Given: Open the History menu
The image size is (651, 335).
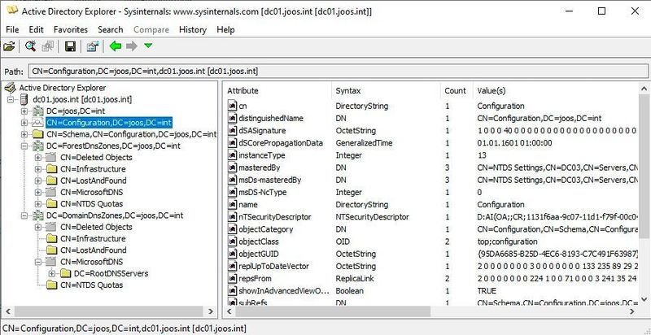Looking at the screenshot, I should pos(193,29).
